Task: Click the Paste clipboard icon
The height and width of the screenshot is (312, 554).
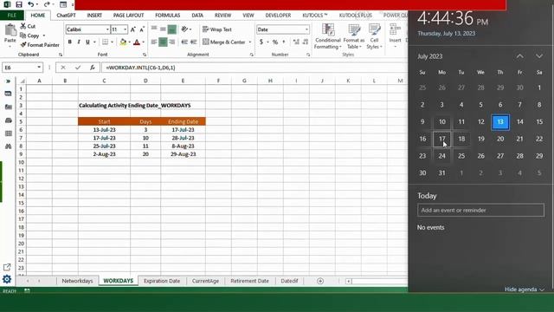Action: point(10,31)
